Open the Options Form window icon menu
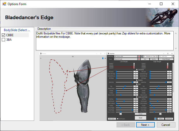 [x=4, y=4]
